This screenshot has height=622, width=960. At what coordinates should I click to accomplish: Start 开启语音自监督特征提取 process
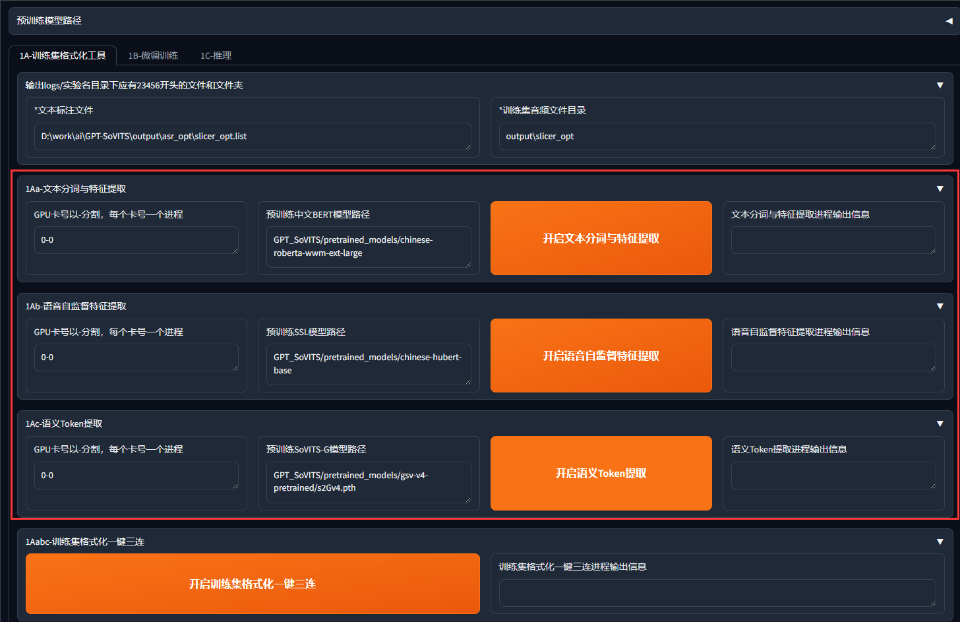601,356
